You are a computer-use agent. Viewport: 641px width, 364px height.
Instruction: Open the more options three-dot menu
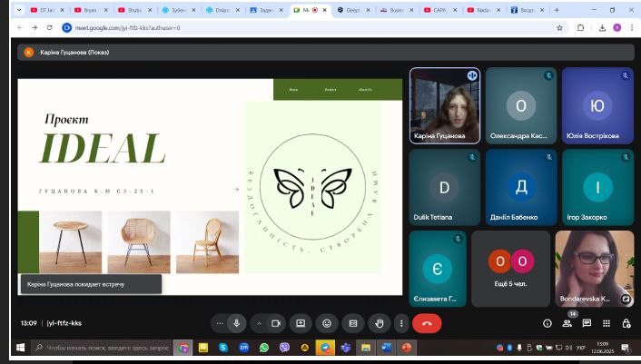click(401, 323)
